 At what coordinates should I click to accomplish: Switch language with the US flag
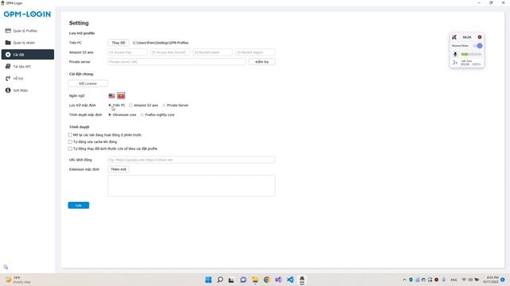(x=112, y=95)
